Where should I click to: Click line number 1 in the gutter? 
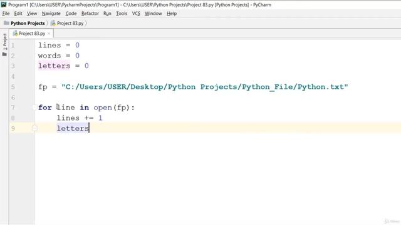pos(13,46)
